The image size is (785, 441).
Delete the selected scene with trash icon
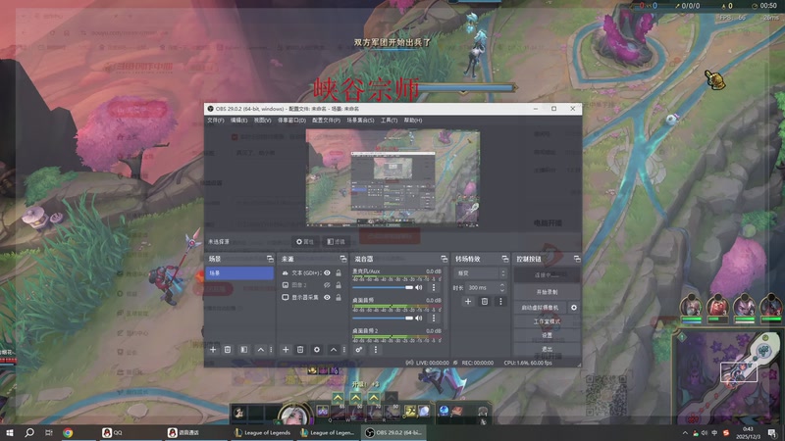[228, 350]
